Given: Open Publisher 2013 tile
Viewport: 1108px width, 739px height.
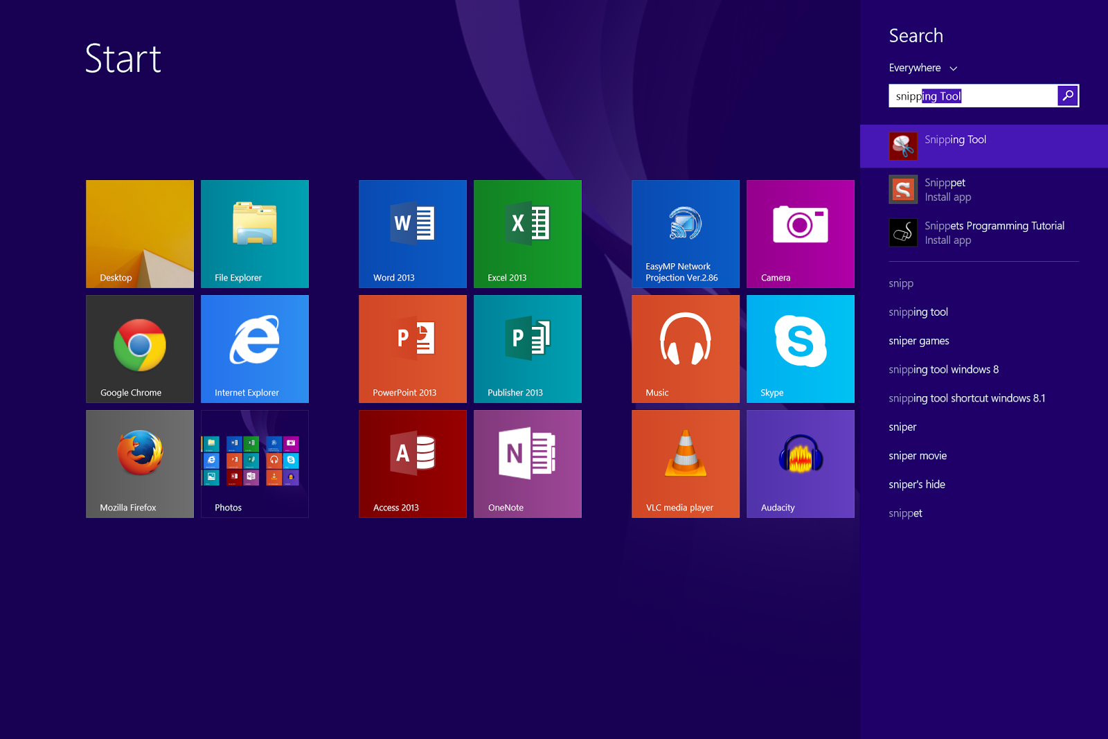Looking at the screenshot, I should [x=528, y=349].
